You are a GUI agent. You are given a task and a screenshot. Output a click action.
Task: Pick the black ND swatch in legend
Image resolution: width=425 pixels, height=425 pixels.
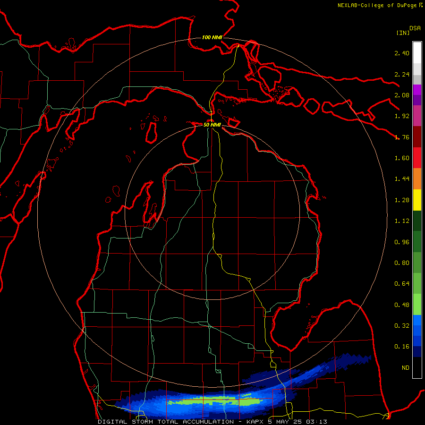pyautogui.click(x=417, y=367)
